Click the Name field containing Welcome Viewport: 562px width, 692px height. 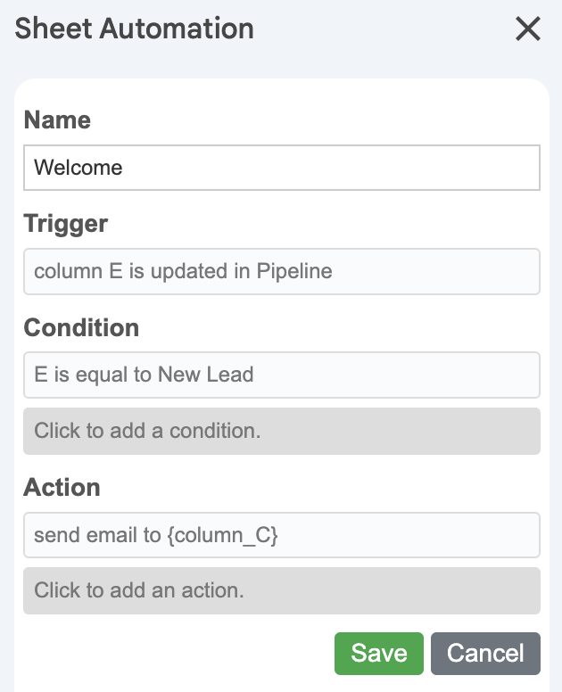point(281,168)
